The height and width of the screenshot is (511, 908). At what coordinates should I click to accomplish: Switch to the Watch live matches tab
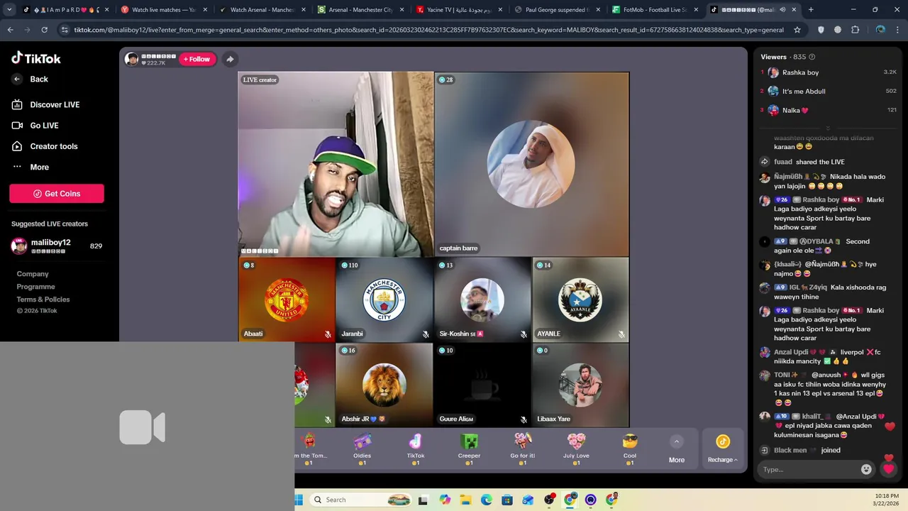[x=164, y=10]
